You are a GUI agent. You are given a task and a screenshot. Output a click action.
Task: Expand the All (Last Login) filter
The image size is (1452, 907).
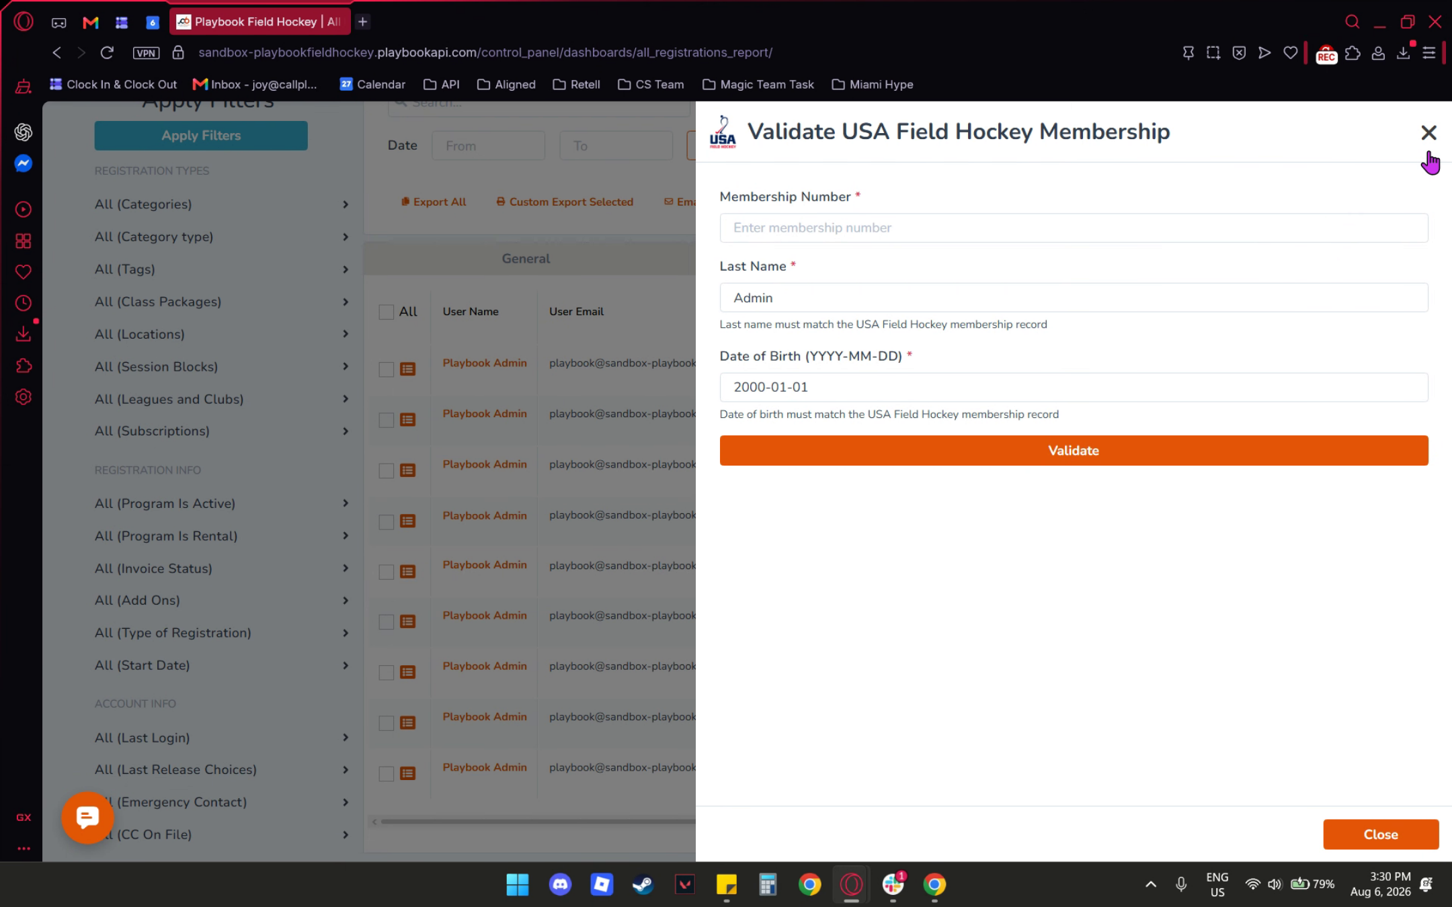pos(222,738)
